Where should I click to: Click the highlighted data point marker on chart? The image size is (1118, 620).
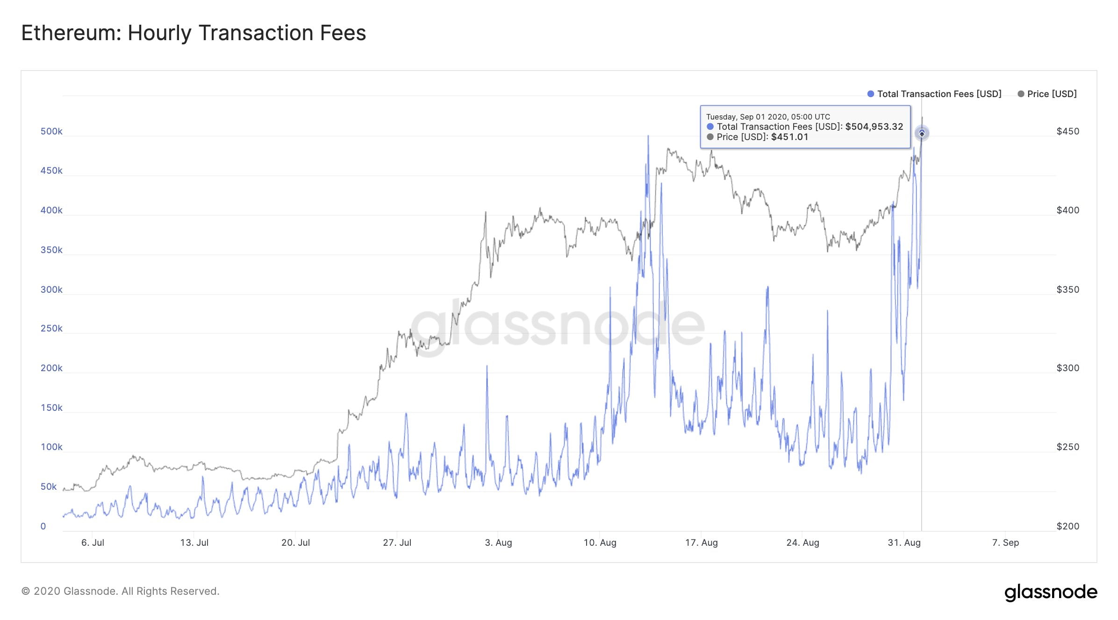click(922, 134)
